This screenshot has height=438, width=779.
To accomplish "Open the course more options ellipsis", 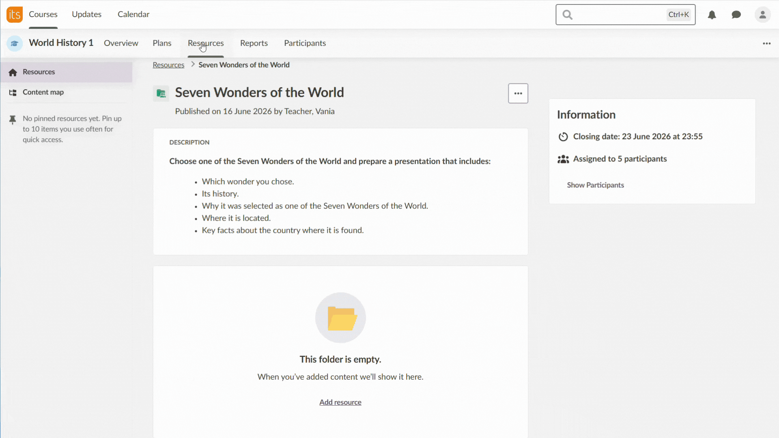I will click(766, 43).
